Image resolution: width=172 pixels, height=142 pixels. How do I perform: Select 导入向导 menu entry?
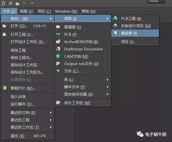28,97
